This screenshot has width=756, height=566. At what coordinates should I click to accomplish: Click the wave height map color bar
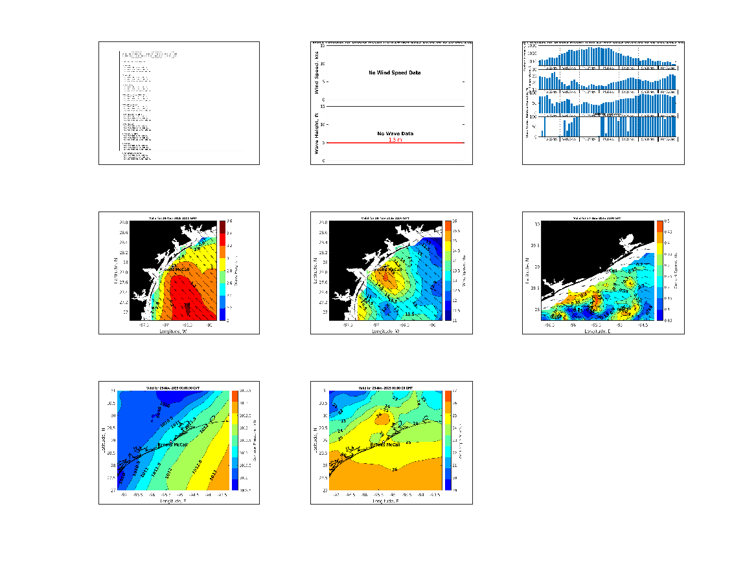(222, 271)
